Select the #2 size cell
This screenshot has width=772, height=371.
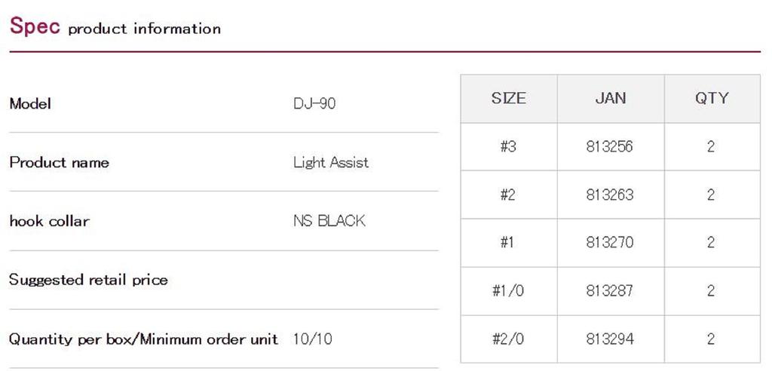pos(509,195)
